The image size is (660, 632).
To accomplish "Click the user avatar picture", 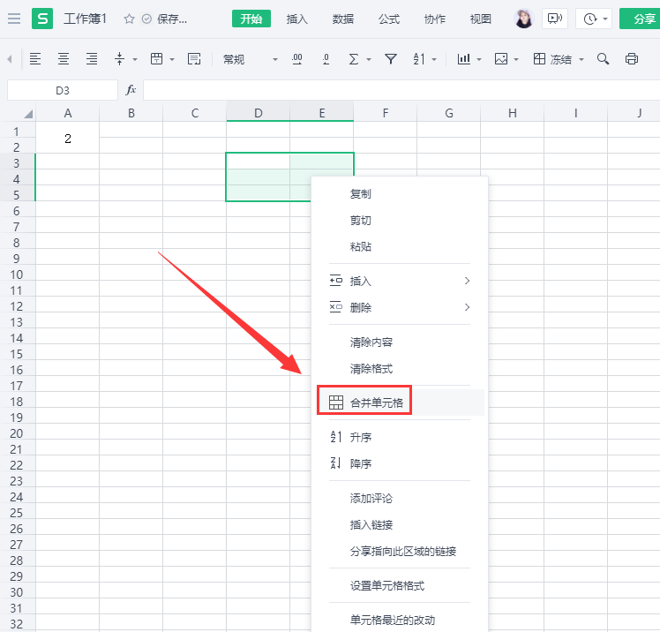I will pyautogui.click(x=524, y=19).
